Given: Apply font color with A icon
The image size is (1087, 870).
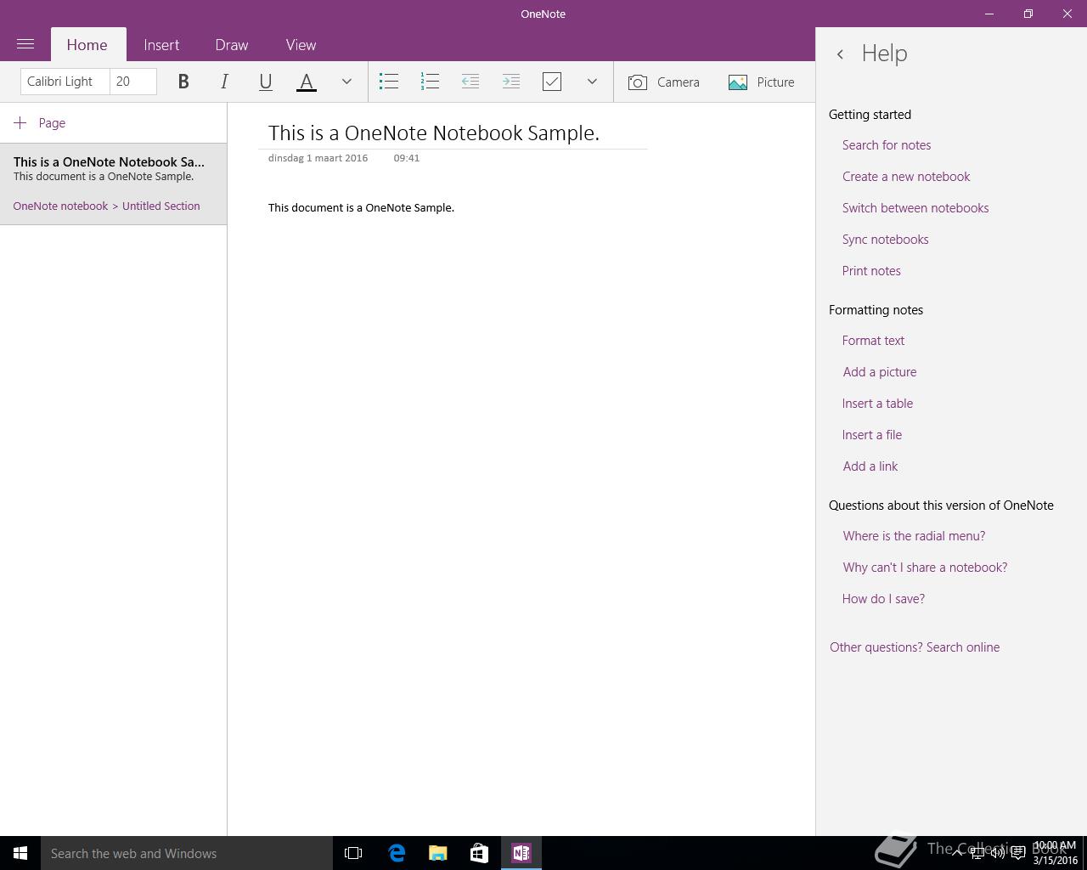Looking at the screenshot, I should click(x=307, y=82).
